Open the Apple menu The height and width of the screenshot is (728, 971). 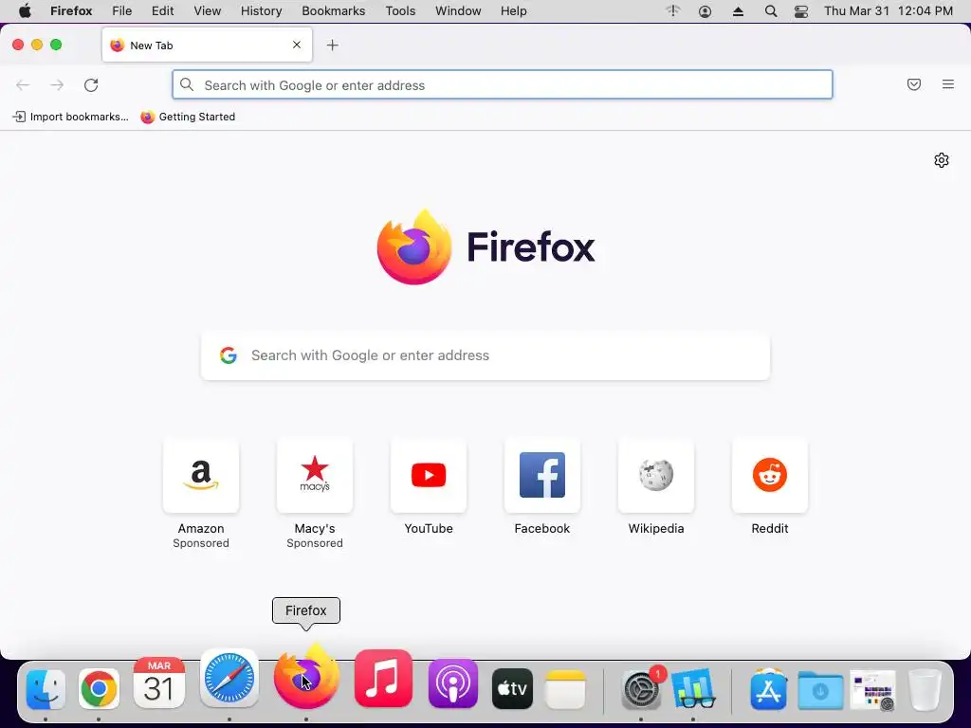tap(25, 11)
